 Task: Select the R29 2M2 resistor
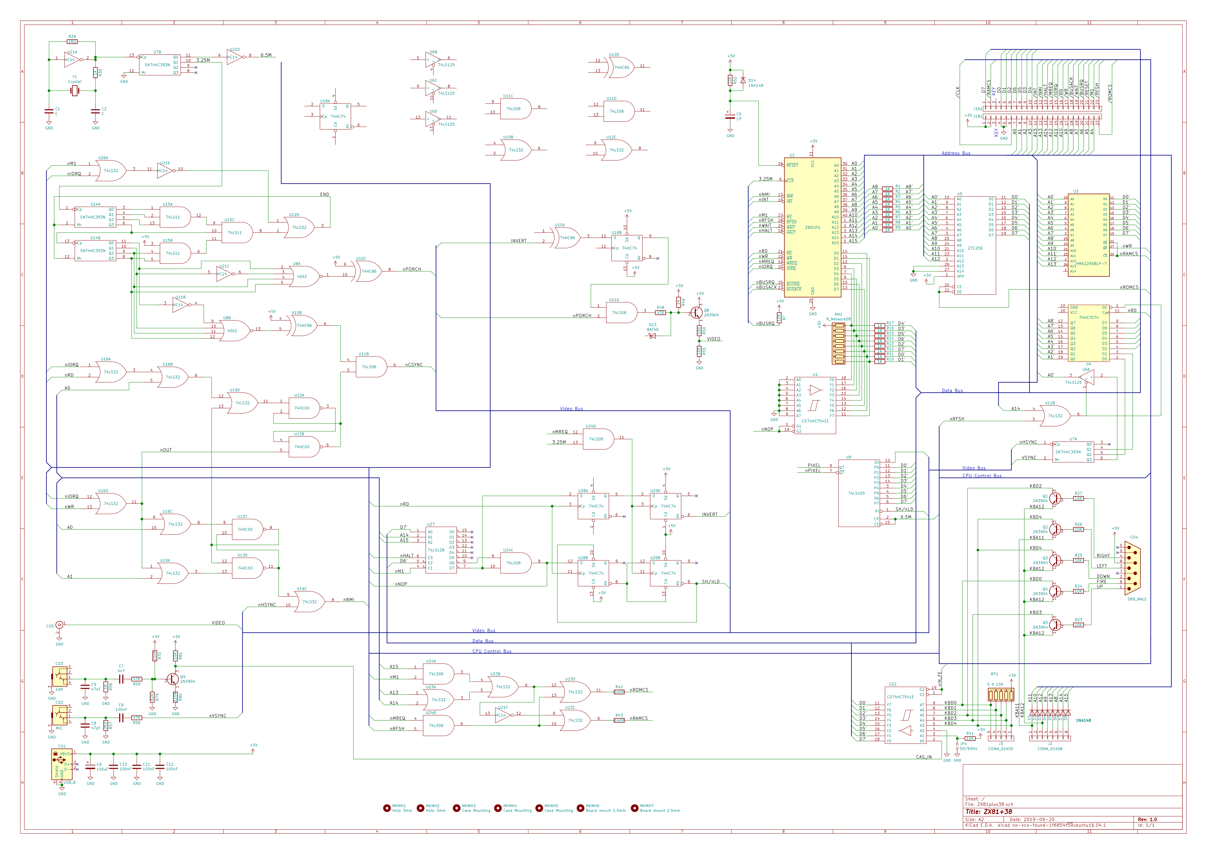coord(72,42)
